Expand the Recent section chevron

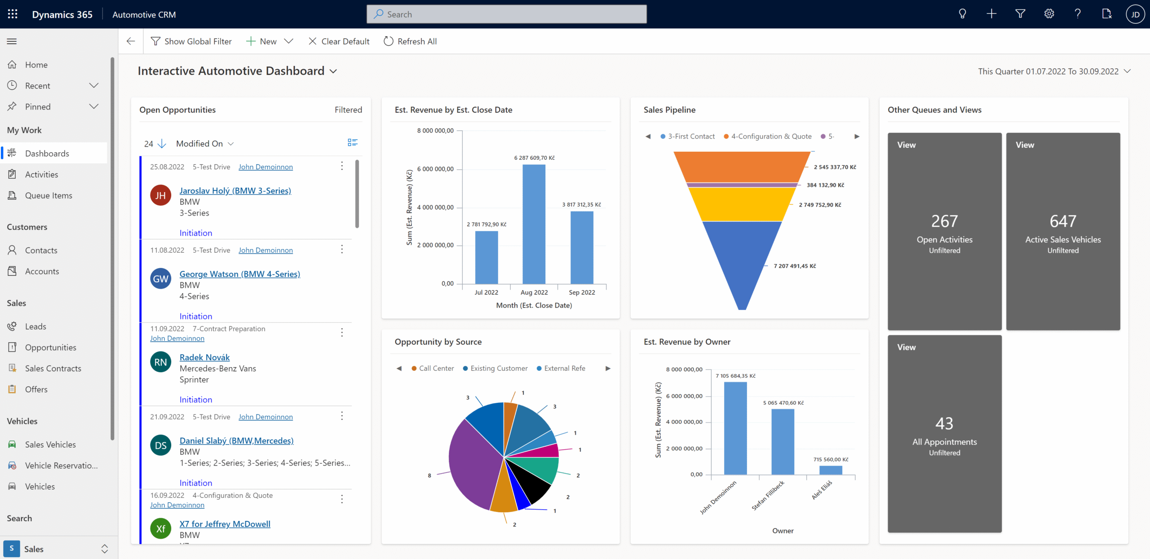tap(93, 85)
